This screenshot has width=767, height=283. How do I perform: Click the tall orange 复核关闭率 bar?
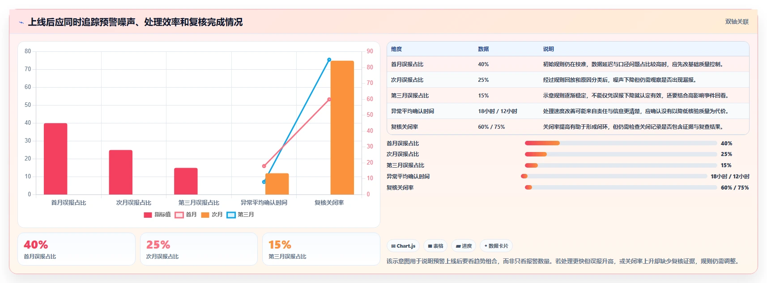click(342, 127)
